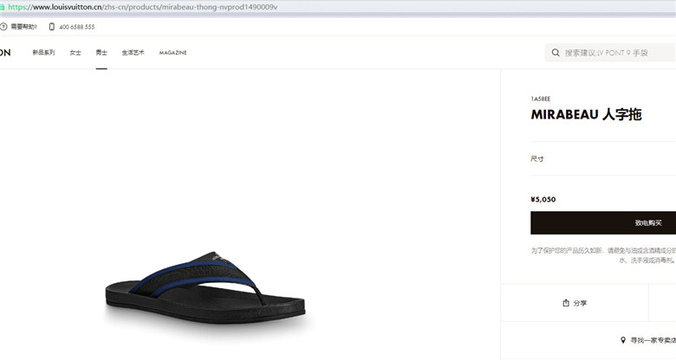Click the 需要帮助 help link
The image size is (676, 360).
click(x=23, y=27)
